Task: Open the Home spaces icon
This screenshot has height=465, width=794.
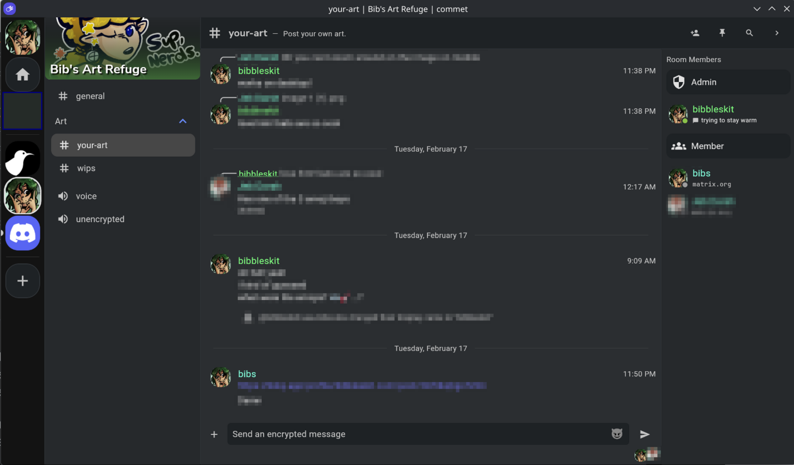Action: tap(22, 75)
